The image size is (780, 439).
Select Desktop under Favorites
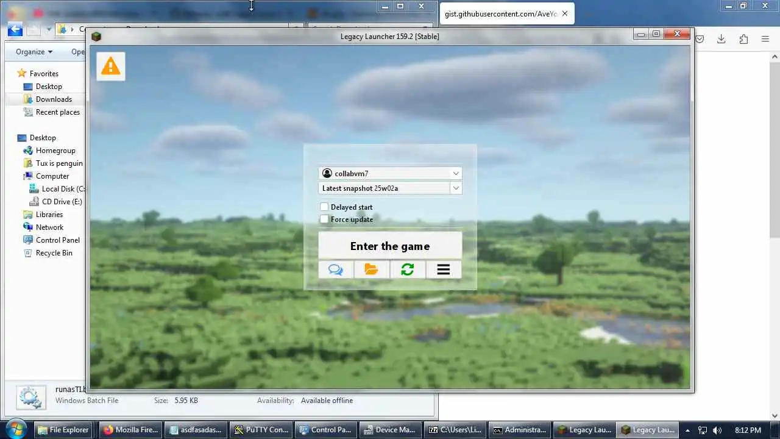[x=49, y=87]
